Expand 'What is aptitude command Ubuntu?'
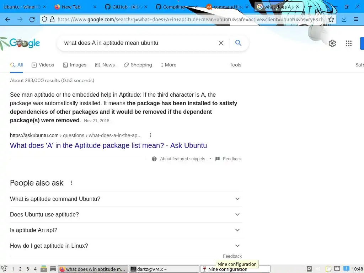Screen dimensions: 364x273 point(126,199)
